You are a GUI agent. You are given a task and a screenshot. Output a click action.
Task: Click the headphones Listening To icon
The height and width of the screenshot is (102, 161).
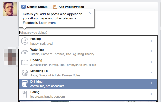point(25,73)
